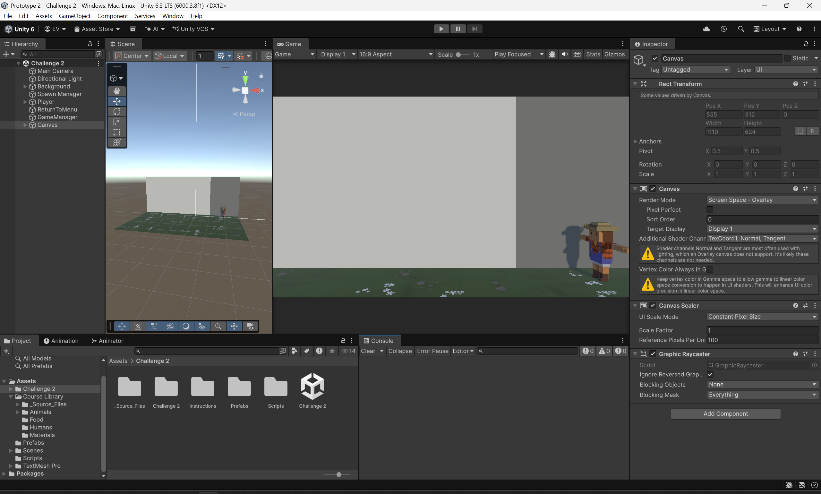Toggle the Static checkbox for Canvas

(787, 58)
